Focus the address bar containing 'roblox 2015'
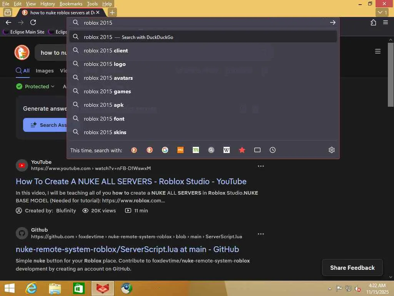Viewport: 394px width, 296px height. 203,23
